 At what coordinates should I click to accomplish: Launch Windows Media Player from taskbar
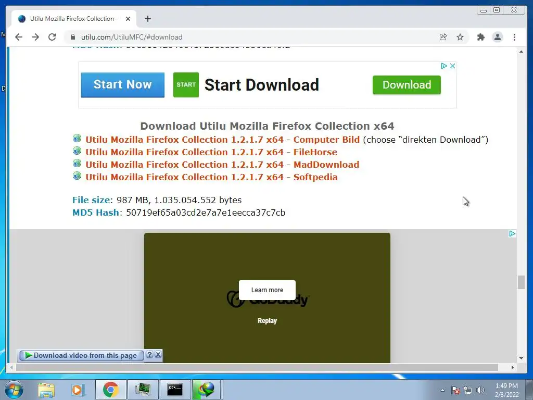click(78, 390)
